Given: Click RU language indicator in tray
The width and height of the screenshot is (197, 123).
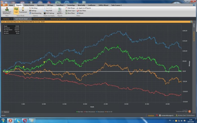Looking at the screenshot, I should (170, 121).
